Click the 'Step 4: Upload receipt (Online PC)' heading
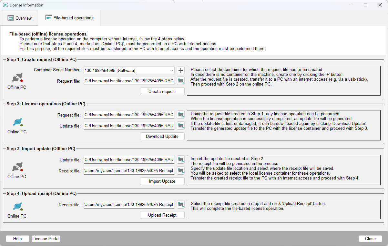Viewport: 388px width, 246px height. (x=42, y=194)
